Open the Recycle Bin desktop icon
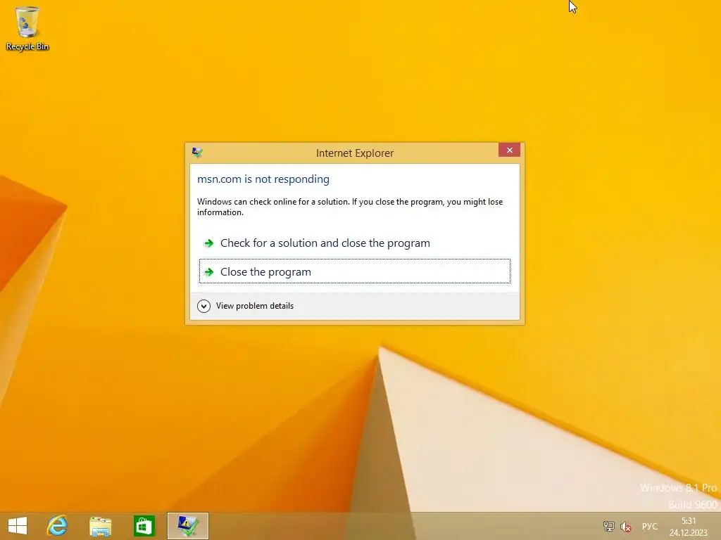 click(27, 28)
